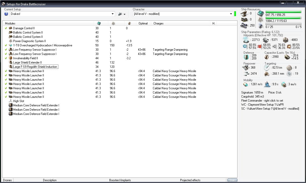
Task: Click the structure hitpoints icon showing 4883
Action: (x=285, y=40)
